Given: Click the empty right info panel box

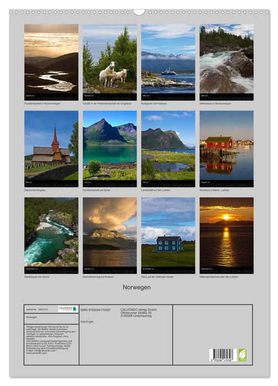Looking at the screenshot, I should 212,335.
